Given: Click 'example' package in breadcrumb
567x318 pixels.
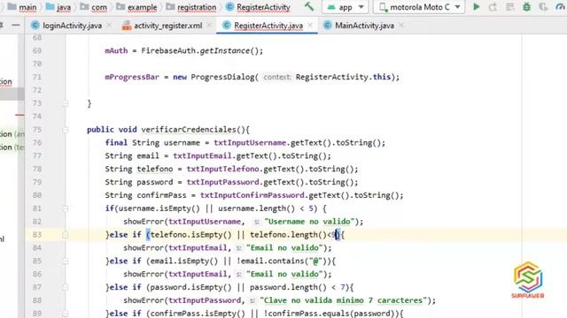Looking at the screenshot, I should coord(137,7).
